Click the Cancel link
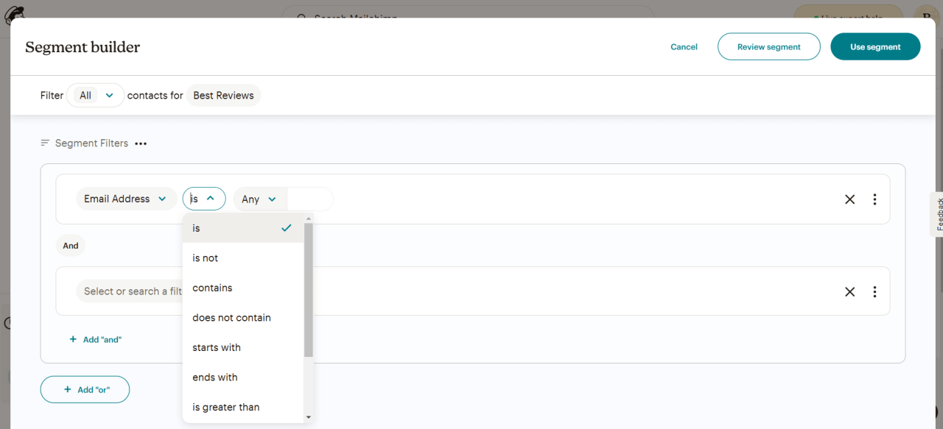The width and height of the screenshot is (943, 429). click(x=684, y=46)
